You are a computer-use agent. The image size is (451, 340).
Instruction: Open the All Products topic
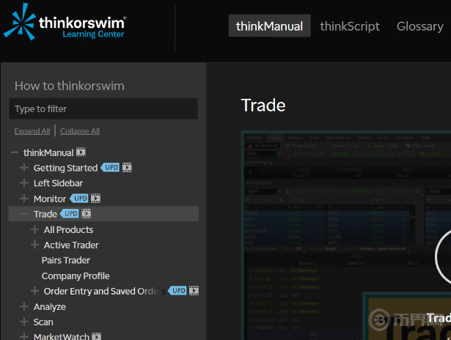(68, 229)
